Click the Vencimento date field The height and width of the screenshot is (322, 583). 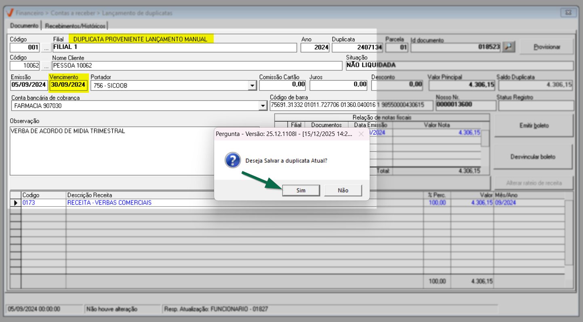point(68,85)
